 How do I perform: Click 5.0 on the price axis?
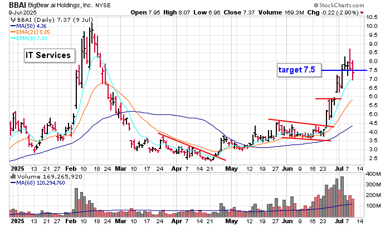point(373,114)
